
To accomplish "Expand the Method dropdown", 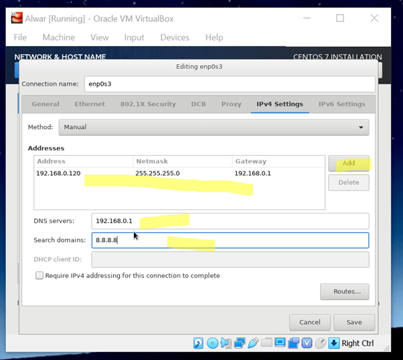I will pos(214,127).
